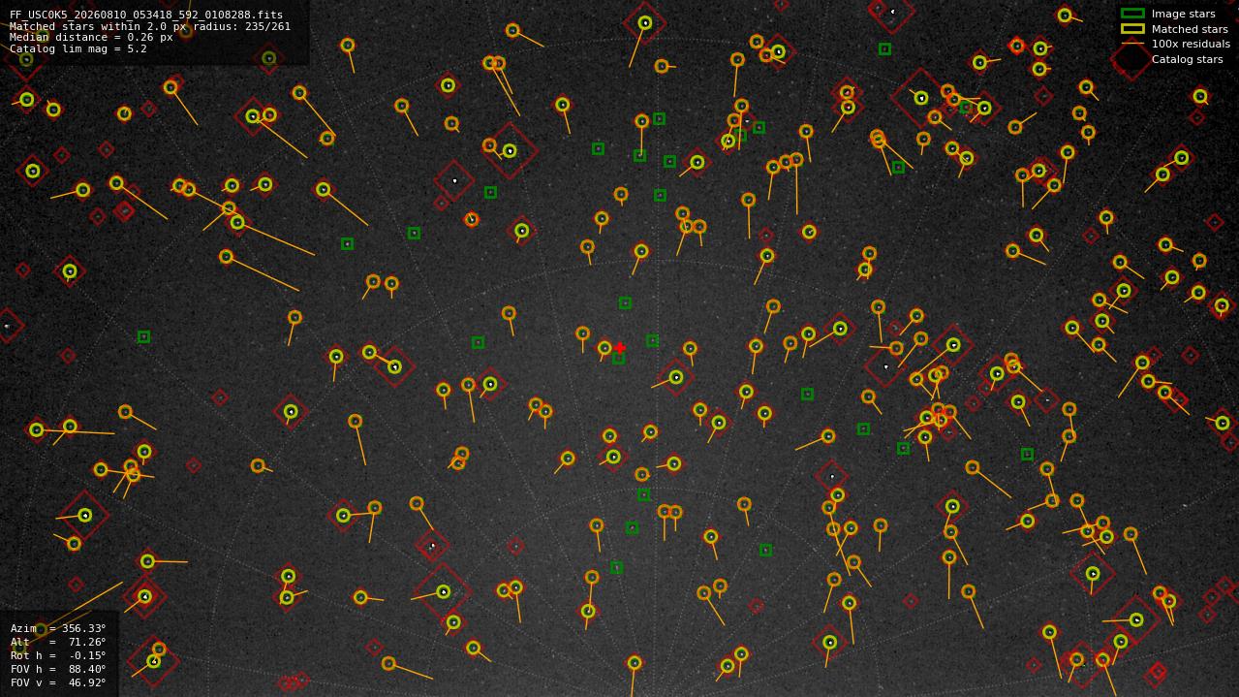Select the 'Catalog lim mag = 5.2' line

point(78,48)
